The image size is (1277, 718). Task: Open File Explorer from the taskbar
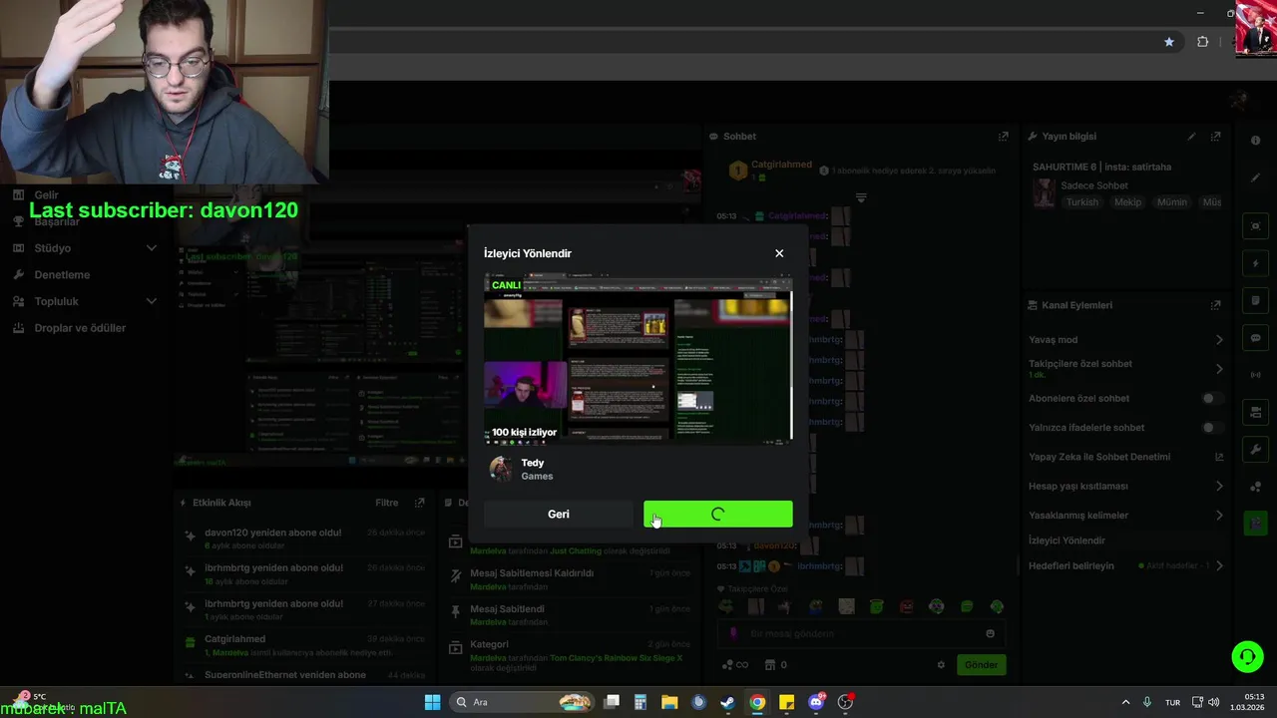click(669, 702)
